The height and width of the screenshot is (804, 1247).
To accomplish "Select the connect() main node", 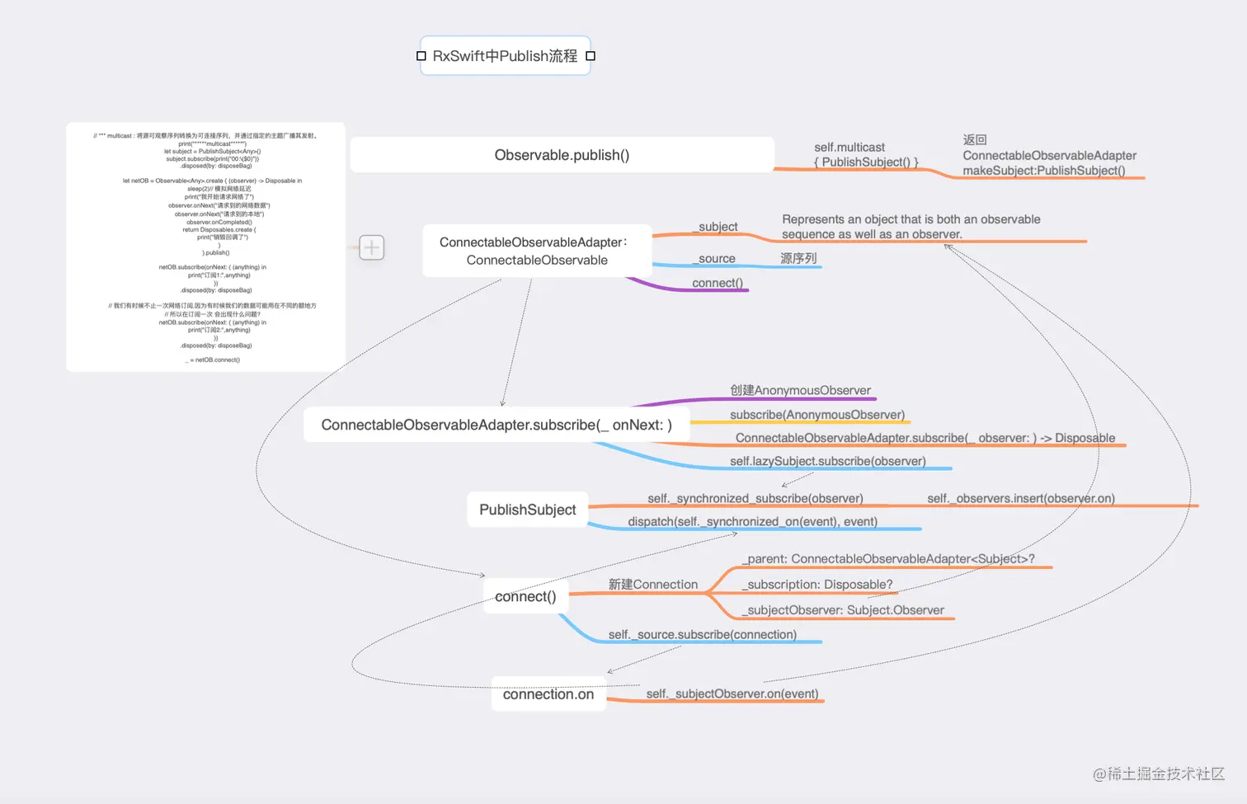I will (x=525, y=596).
